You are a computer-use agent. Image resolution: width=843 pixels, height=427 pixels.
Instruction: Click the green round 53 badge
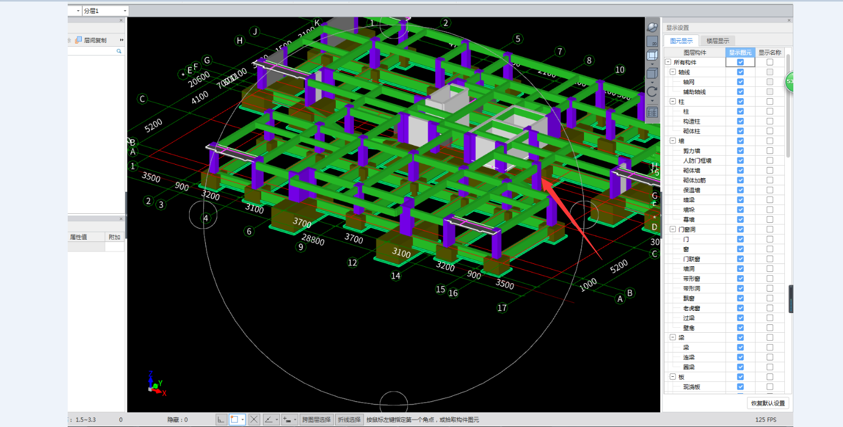coord(789,82)
